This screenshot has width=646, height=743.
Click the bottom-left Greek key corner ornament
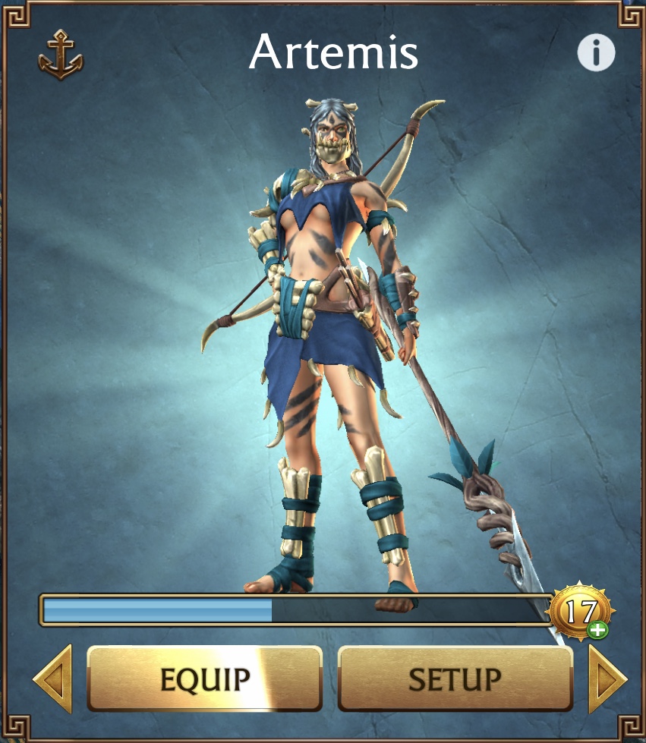pos(15,727)
